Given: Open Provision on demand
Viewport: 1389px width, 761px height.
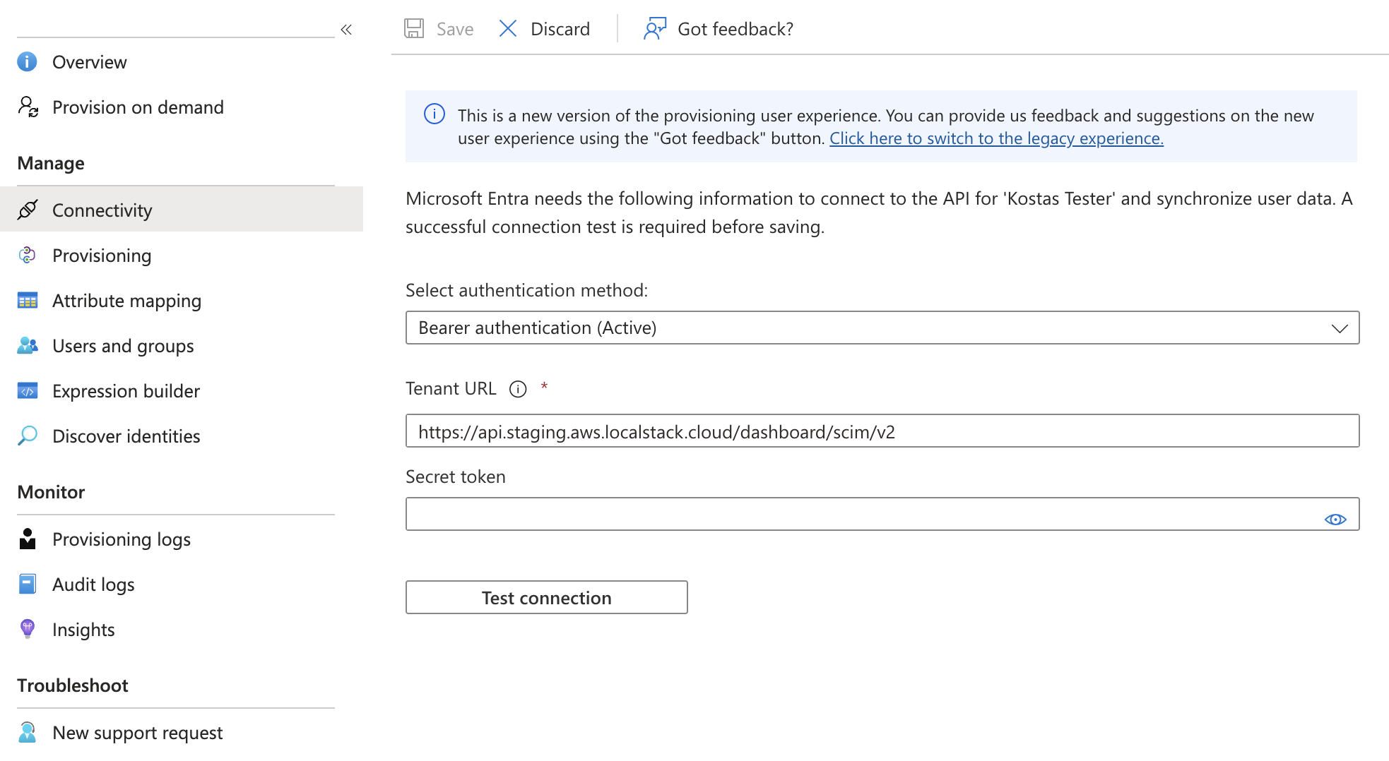Looking at the screenshot, I should [138, 107].
